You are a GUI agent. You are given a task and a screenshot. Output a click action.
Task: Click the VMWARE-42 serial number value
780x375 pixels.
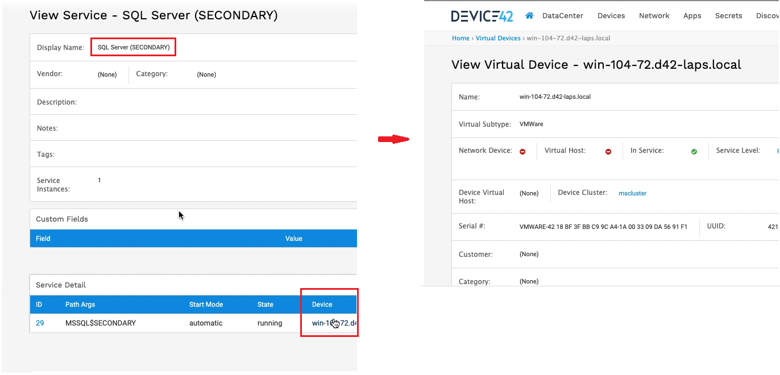pyautogui.click(x=603, y=227)
